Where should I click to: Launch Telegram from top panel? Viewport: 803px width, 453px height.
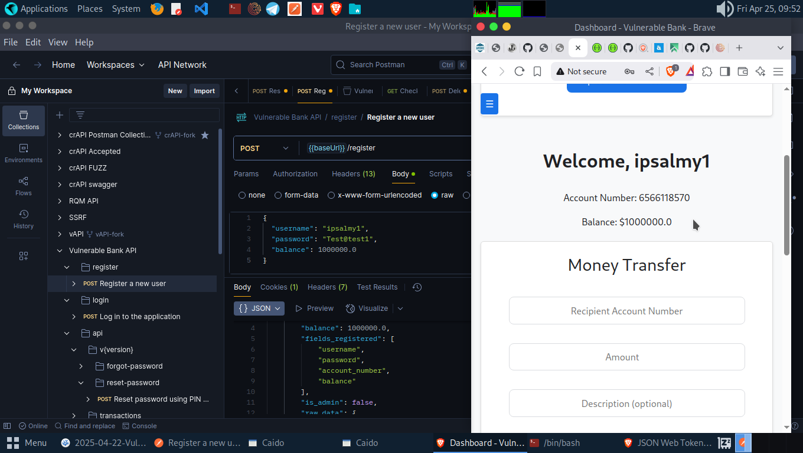coord(273,9)
